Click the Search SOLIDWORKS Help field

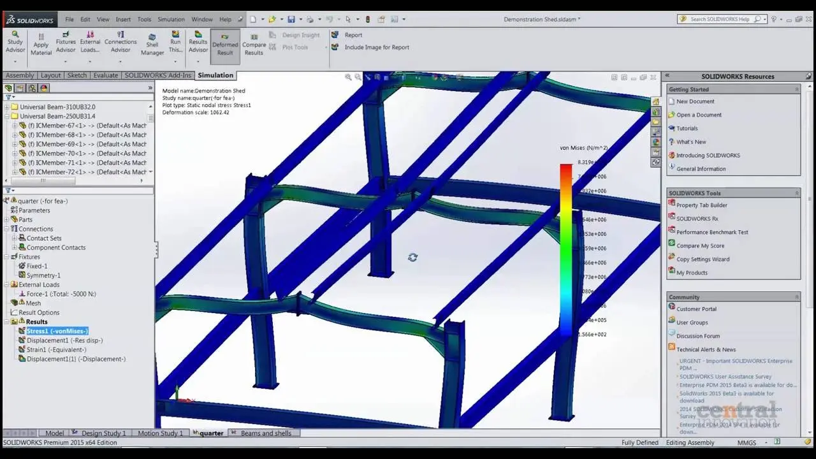click(x=722, y=19)
